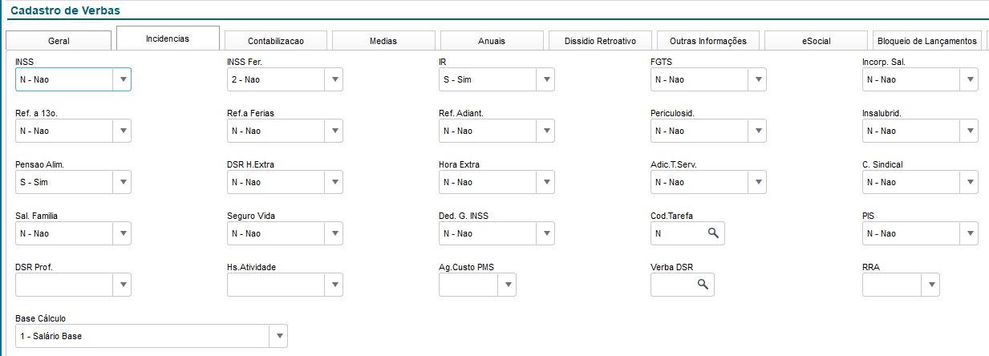This screenshot has height=356, width=989.
Task: Select the Outras Informações tab
Action: click(707, 41)
